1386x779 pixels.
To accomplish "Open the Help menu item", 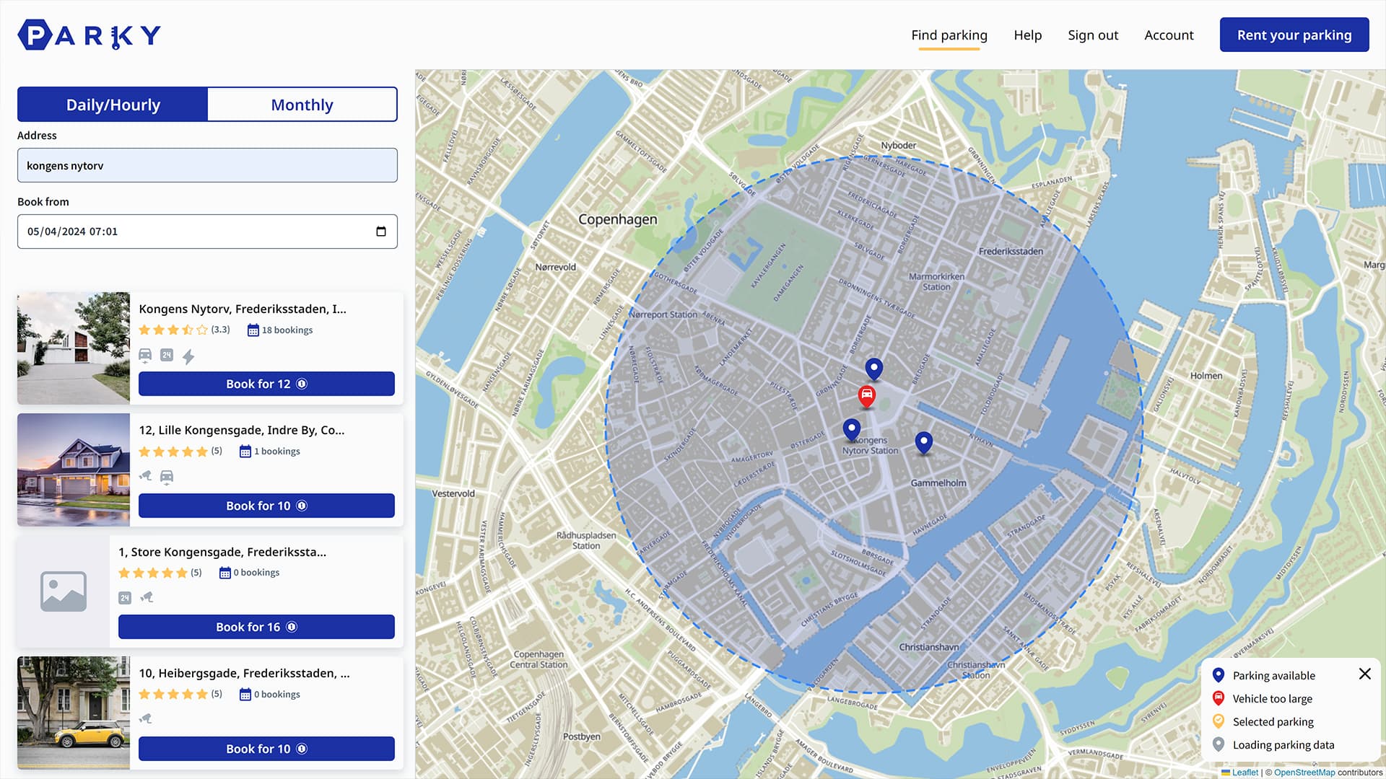I will pos(1027,35).
